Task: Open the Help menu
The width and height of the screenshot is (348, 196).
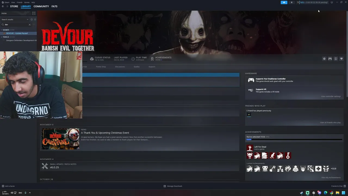Action: 33,2
